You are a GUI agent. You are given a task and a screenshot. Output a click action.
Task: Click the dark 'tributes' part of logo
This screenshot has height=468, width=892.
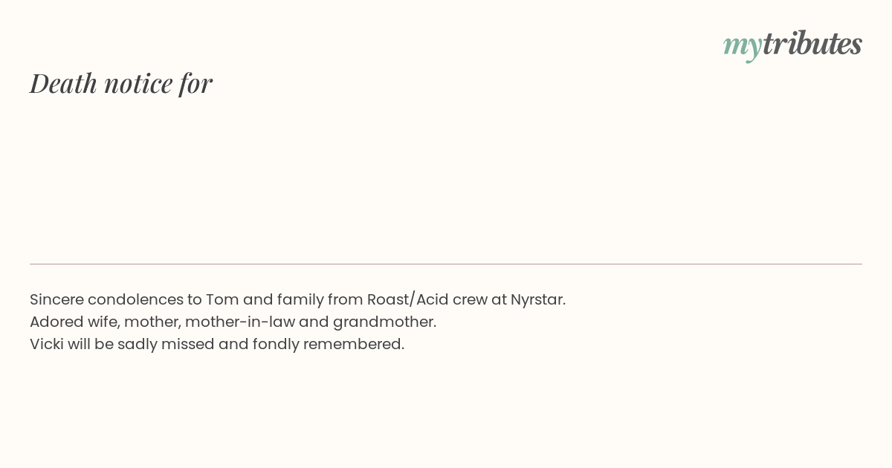tap(812, 43)
